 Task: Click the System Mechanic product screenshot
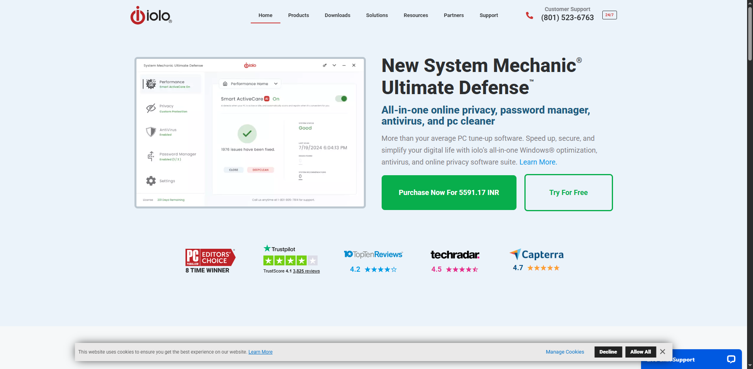click(x=250, y=132)
